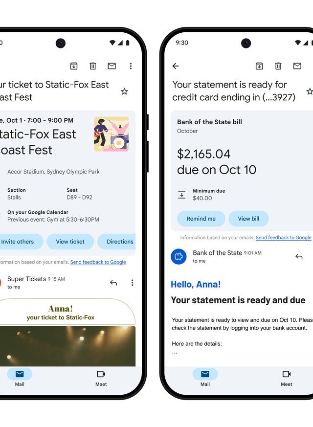Select Mail tab on left phone
This screenshot has height=427, width=313.
tap(20, 377)
